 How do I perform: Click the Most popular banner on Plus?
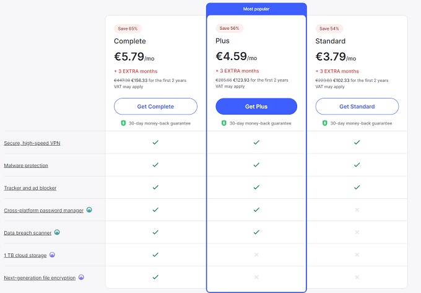pyautogui.click(x=256, y=9)
